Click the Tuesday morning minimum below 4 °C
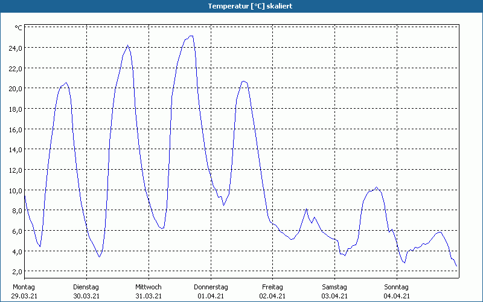Image resolution: width=483 pixels, height=302 pixels. (x=99, y=256)
